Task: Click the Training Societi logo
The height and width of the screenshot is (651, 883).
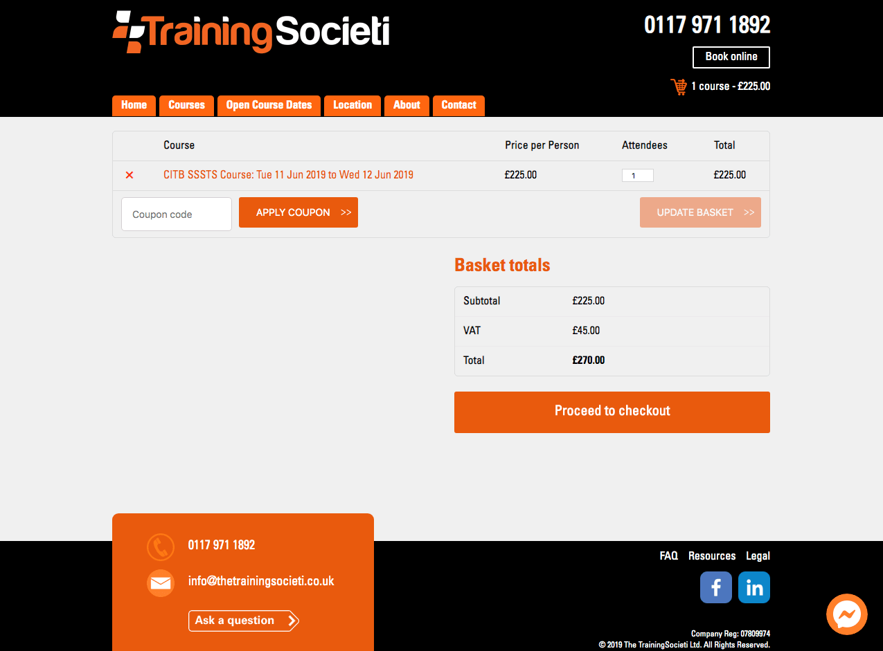Action: pyautogui.click(x=251, y=32)
